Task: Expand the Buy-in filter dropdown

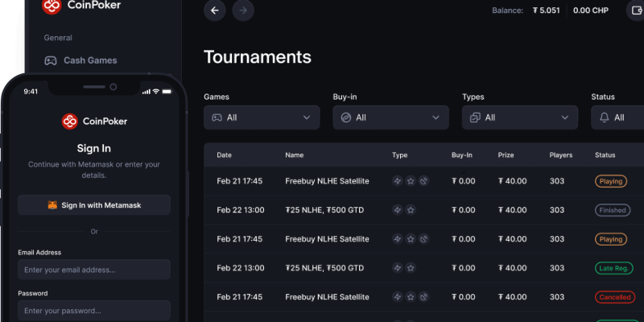Action: pos(390,118)
